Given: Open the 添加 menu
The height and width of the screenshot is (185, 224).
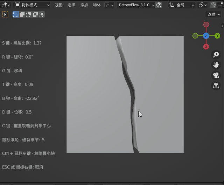Looking at the screenshot, I should coord(84,5).
